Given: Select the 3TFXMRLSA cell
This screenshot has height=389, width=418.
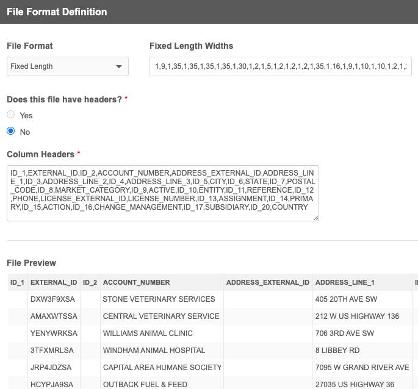Looking at the screenshot, I should (52, 351).
